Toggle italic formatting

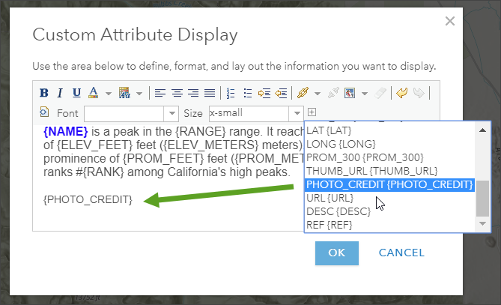pyautogui.click(x=60, y=93)
